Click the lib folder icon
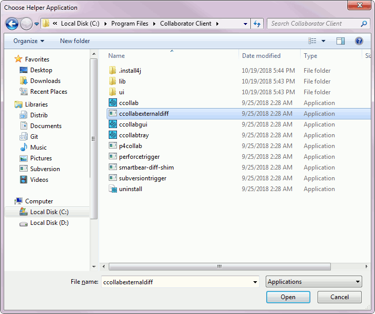Image resolution: width=375 pixels, height=314 pixels. (112, 81)
